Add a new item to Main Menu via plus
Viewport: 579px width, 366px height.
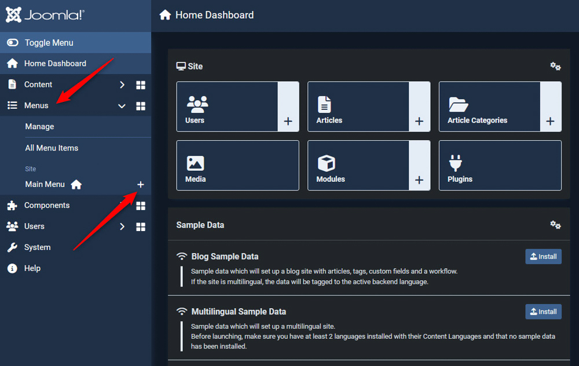point(141,184)
